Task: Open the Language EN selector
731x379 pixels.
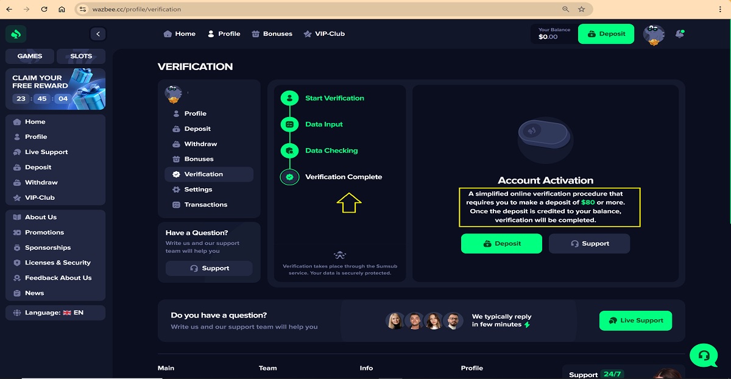Action: point(55,313)
